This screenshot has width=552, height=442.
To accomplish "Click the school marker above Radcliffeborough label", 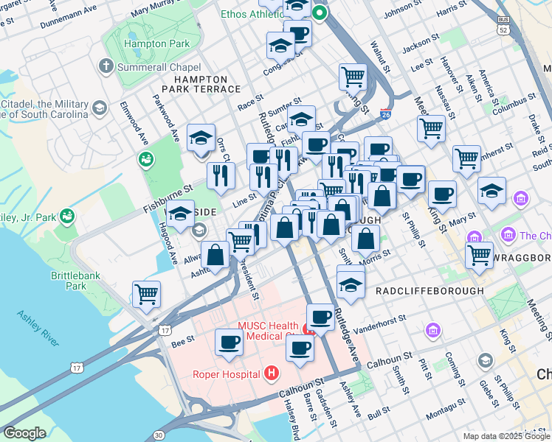I will tap(351, 287).
